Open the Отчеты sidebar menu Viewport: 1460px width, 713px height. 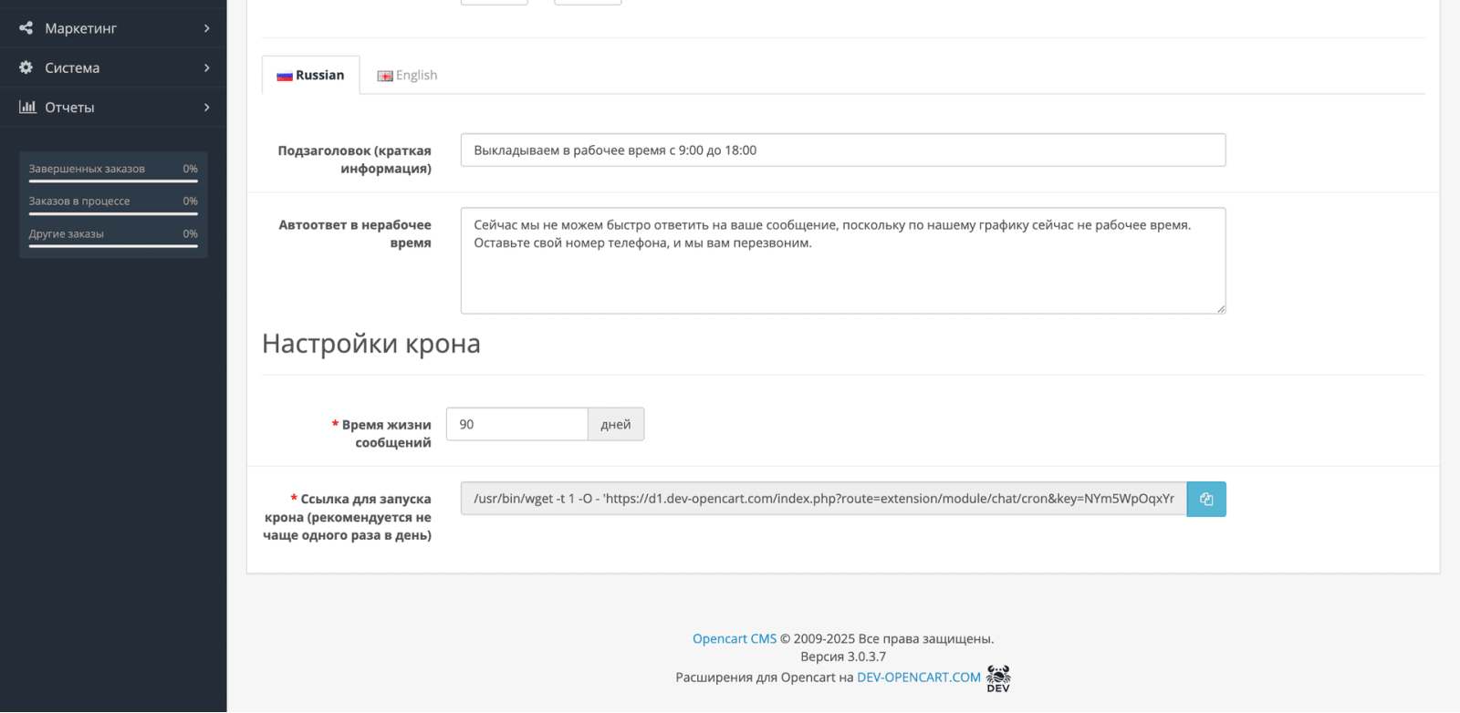[x=113, y=107]
